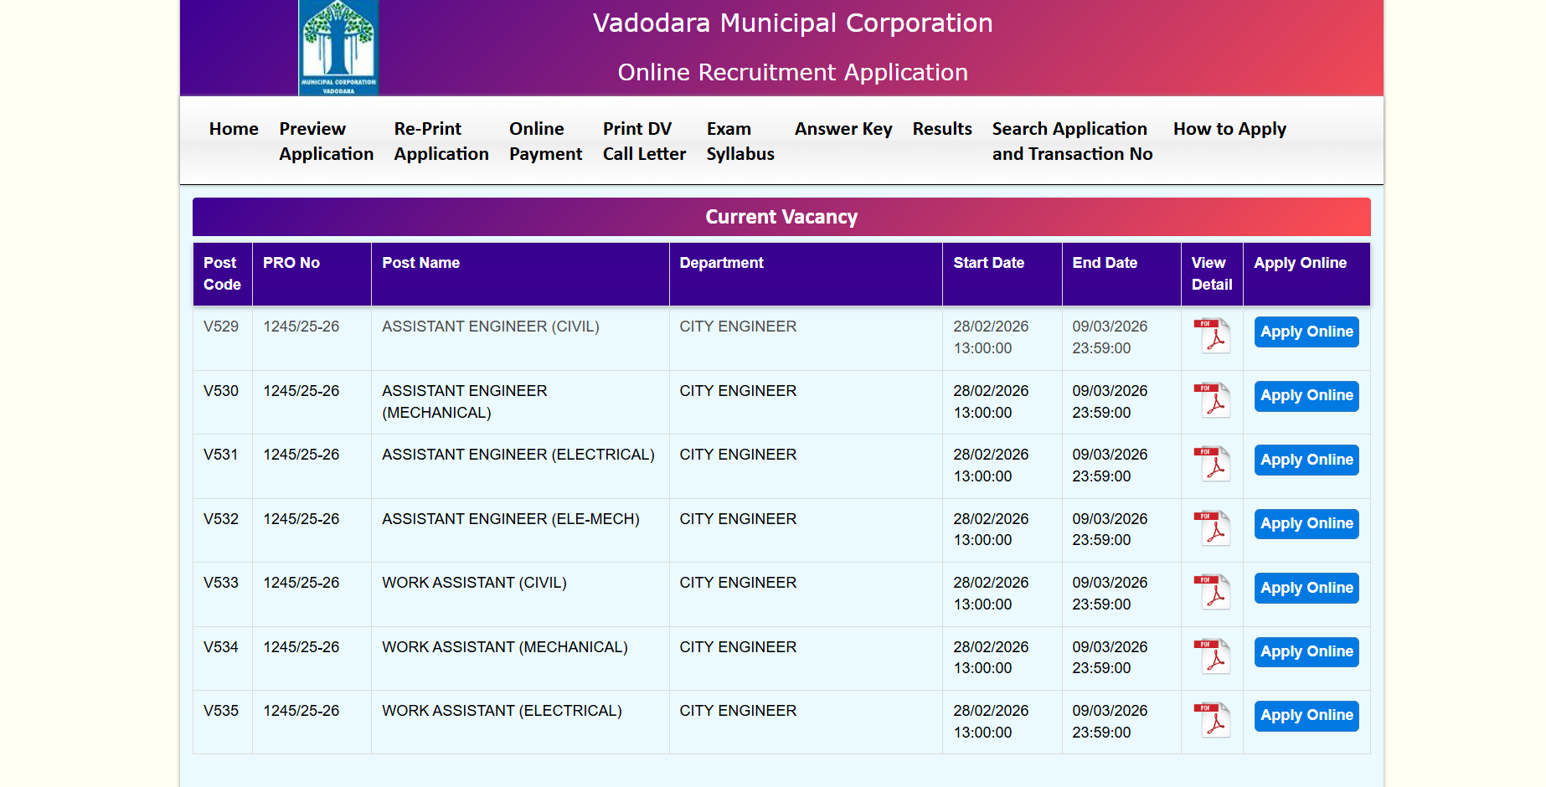
Task: Click the Vadodara Municipal Corporation logo
Action: 338,48
